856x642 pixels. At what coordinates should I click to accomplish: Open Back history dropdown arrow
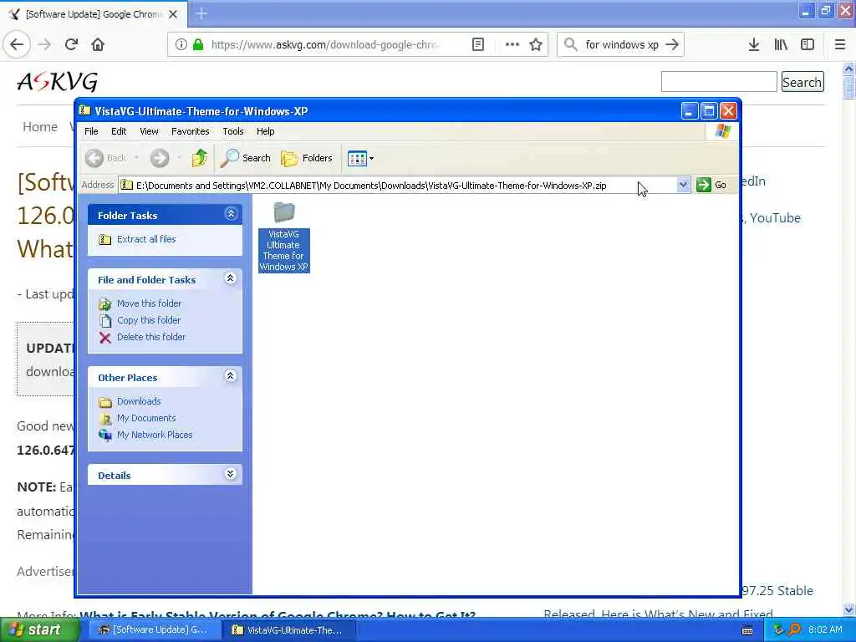[x=136, y=158]
